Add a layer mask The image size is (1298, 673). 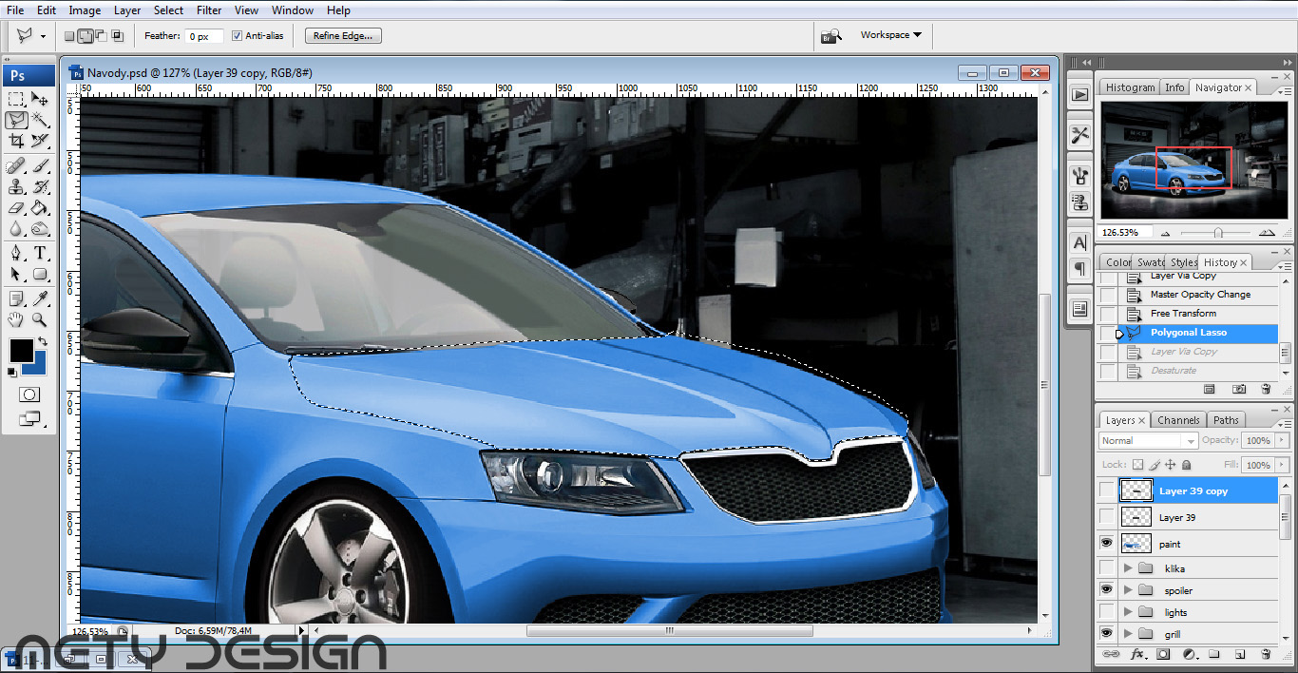pos(1163,655)
